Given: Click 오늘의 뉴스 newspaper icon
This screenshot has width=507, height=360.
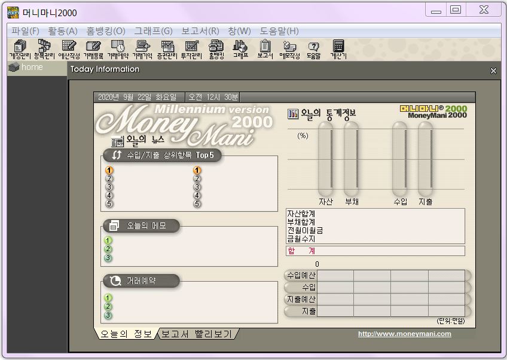Looking at the screenshot, I should click(x=117, y=141).
